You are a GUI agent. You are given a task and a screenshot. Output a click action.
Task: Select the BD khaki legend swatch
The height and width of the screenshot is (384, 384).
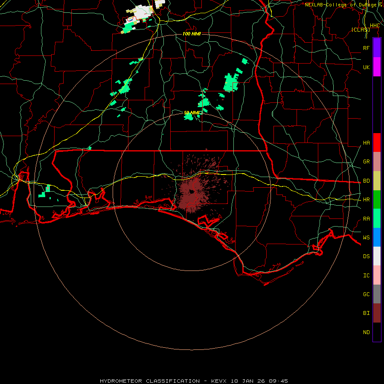click(377, 181)
